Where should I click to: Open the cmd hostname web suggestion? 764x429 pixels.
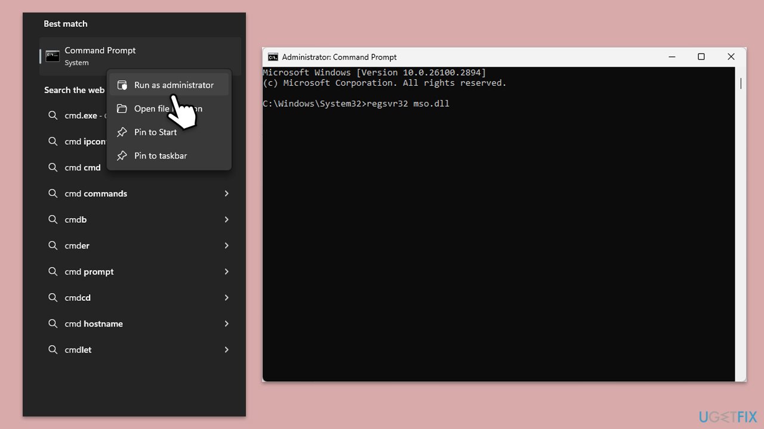coord(140,324)
